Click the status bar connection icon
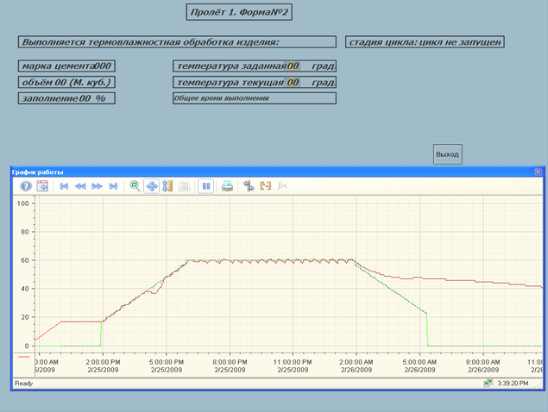This screenshot has width=548, height=412. pyautogui.click(x=488, y=383)
